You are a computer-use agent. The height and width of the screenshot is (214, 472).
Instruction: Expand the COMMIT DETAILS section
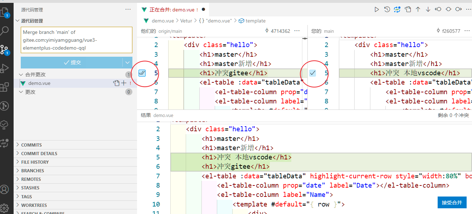coord(75,153)
